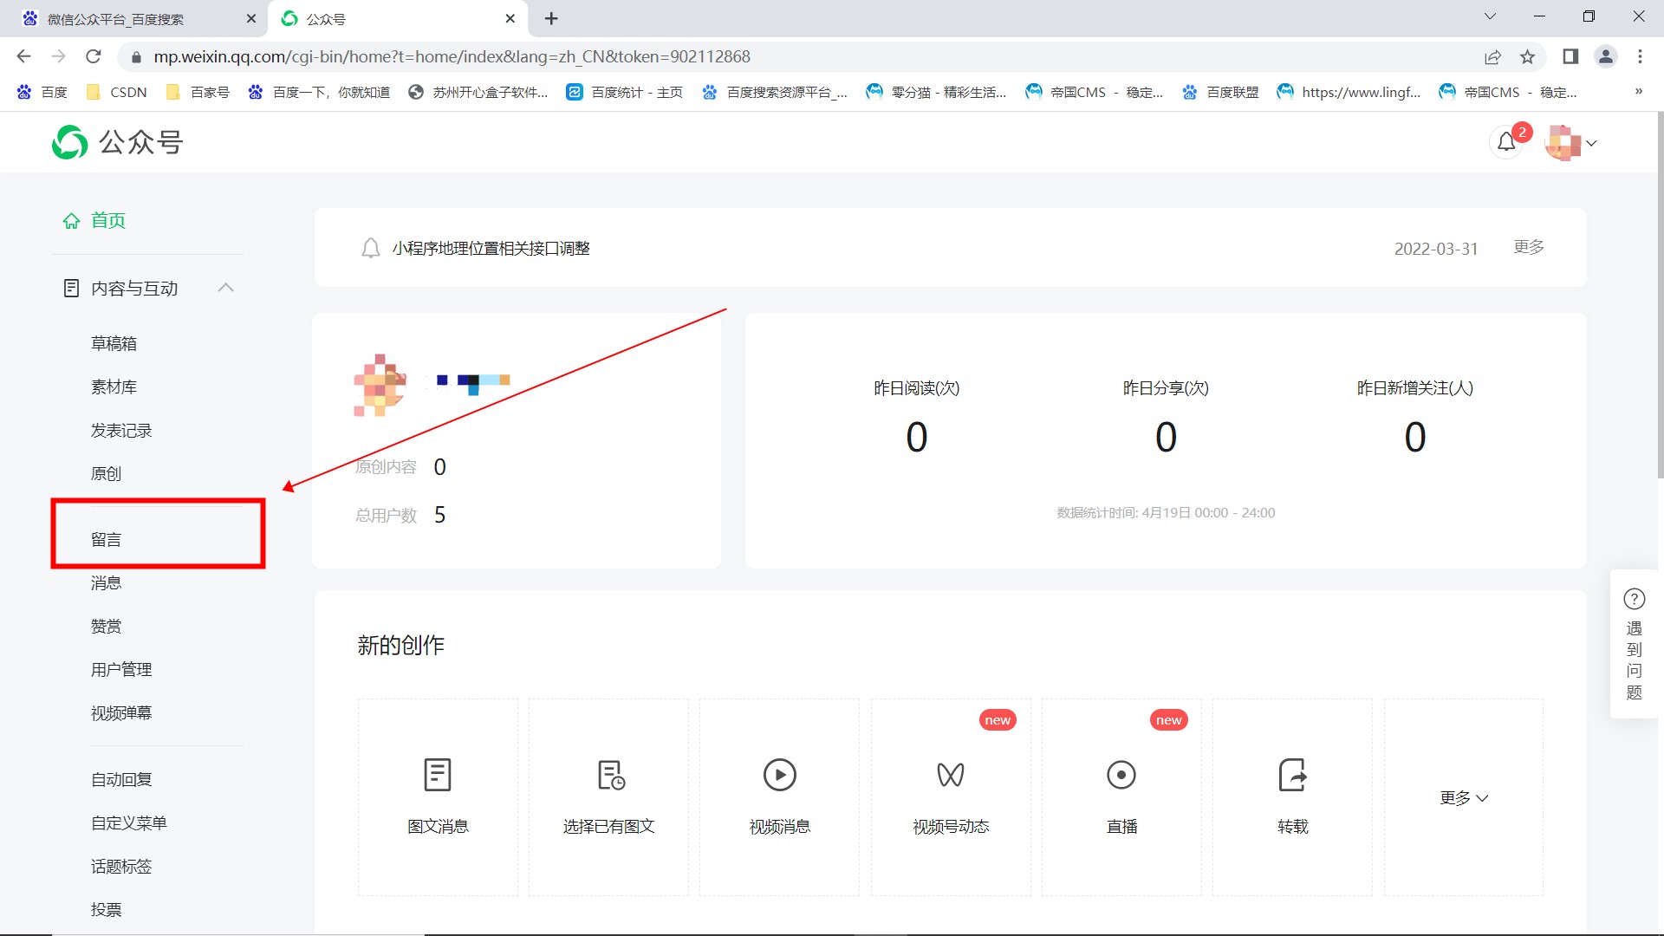Toggle the browser side panel icon
The width and height of the screenshot is (1664, 936).
(x=1570, y=56)
